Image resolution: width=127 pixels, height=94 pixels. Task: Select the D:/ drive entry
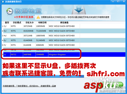7,31
